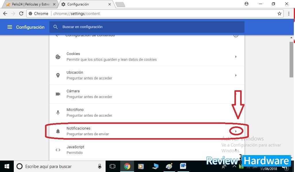
Task: Bookmark this page with the star icon
Action: 279,13
